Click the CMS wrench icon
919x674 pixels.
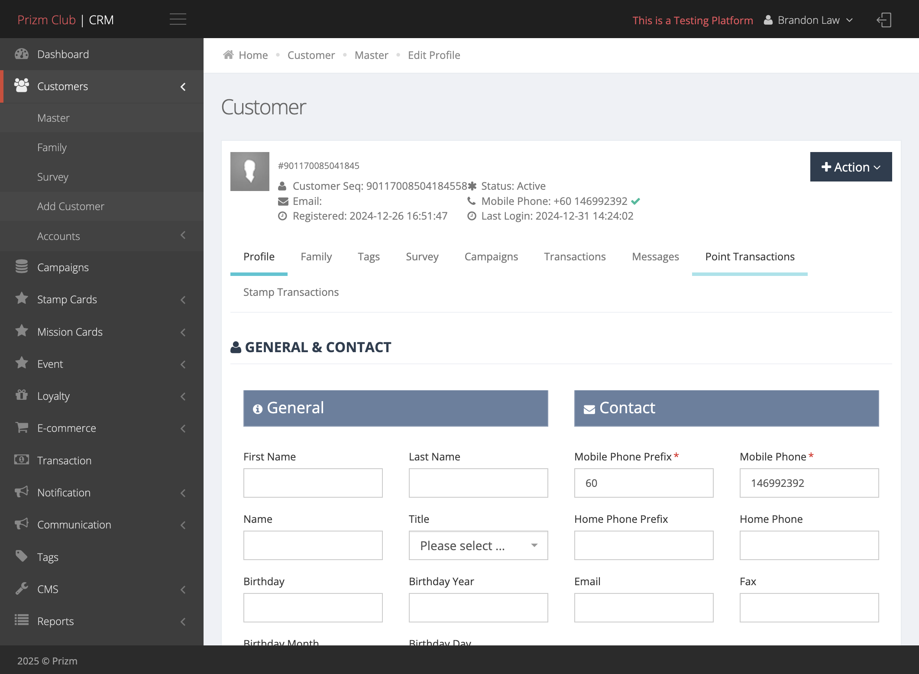click(x=22, y=588)
